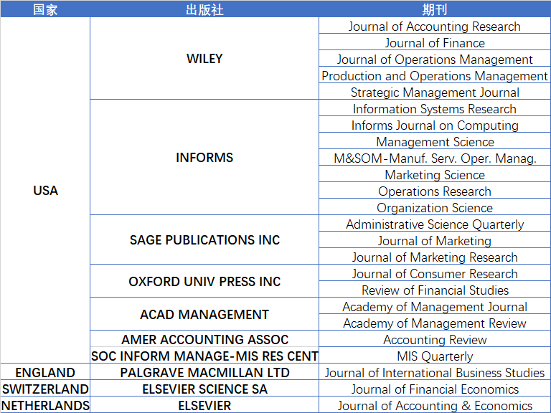Select SOC INFORM MANAGE-MIS RES CENT cell
551x413 pixels.
(x=204, y=356)
